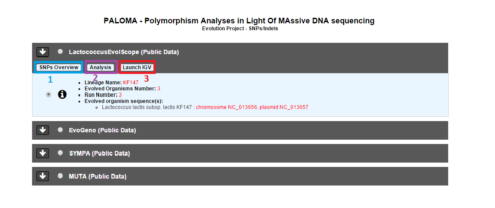Select the MUTA radio button
This screenshot has width=495, height=208.
tap(60, 176)
